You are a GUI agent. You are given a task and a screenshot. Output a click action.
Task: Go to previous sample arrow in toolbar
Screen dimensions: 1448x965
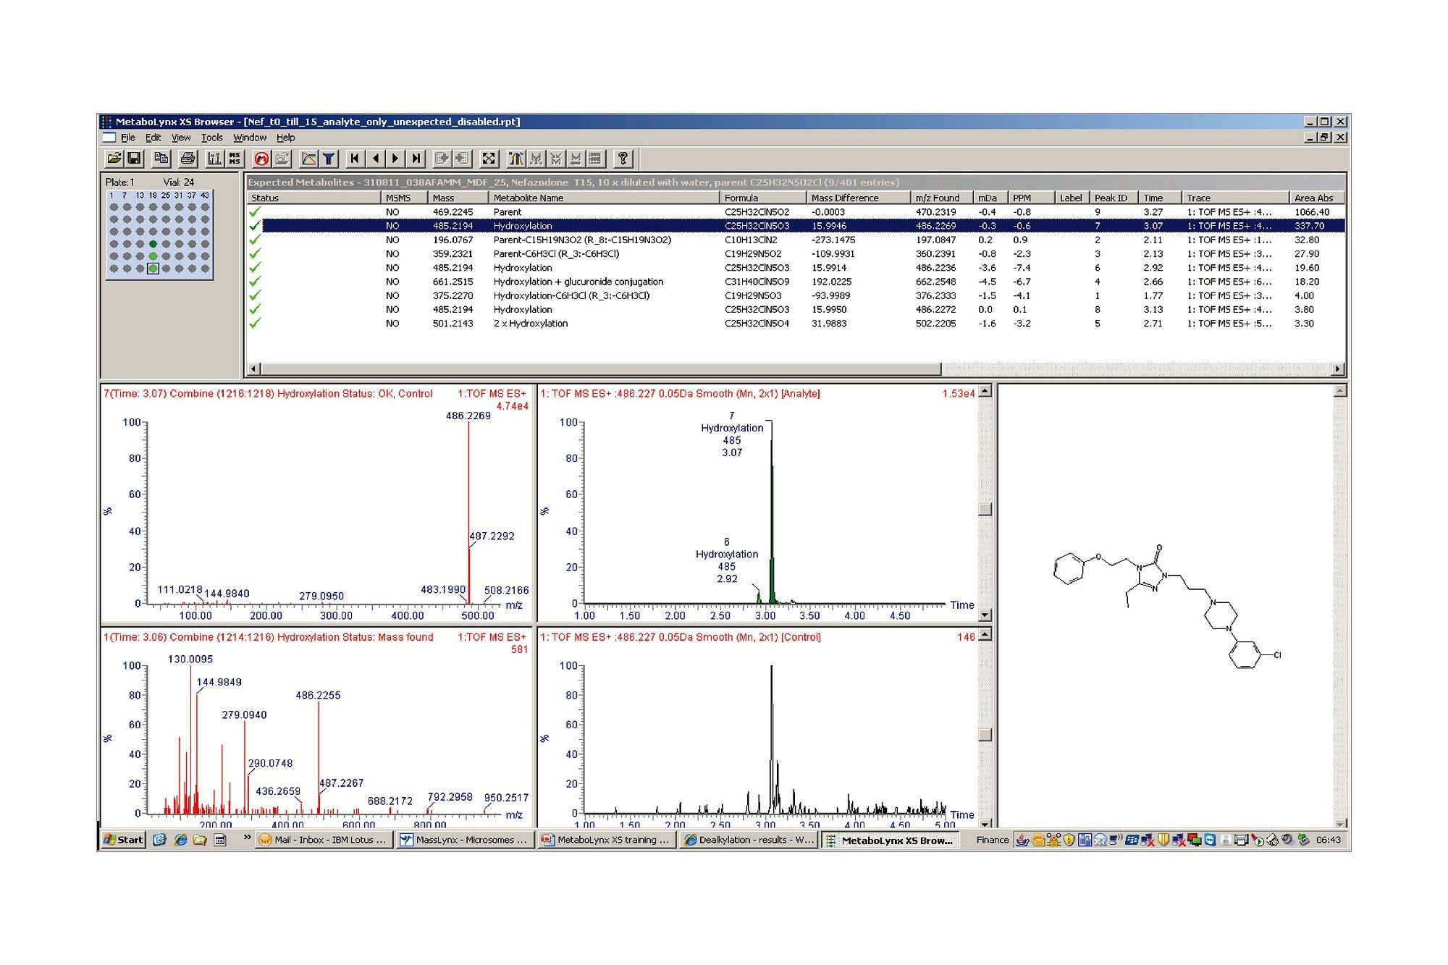pos(375,159)
